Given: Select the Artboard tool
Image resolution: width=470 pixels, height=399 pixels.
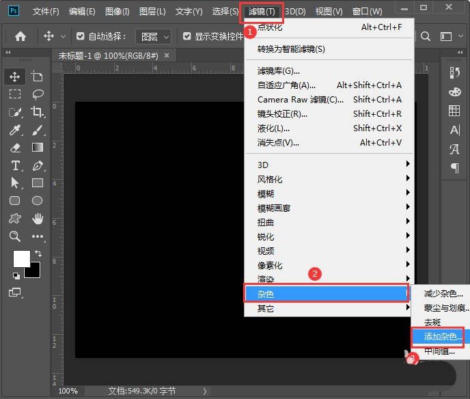Looking at the screenshot, I should pyautogui.click(x=37, y=77).
